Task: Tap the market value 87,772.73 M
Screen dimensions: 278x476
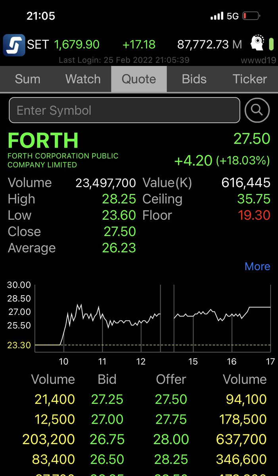Action: click(209, 44)
